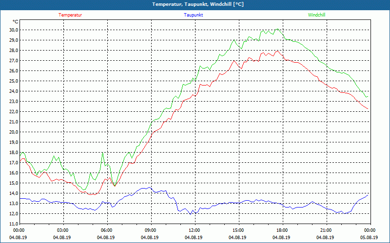Image resolution: width=390 pixels, height=243 pixels.
Task: Click the 27,0 y-axis value
Action: click(x=14, y=60)
